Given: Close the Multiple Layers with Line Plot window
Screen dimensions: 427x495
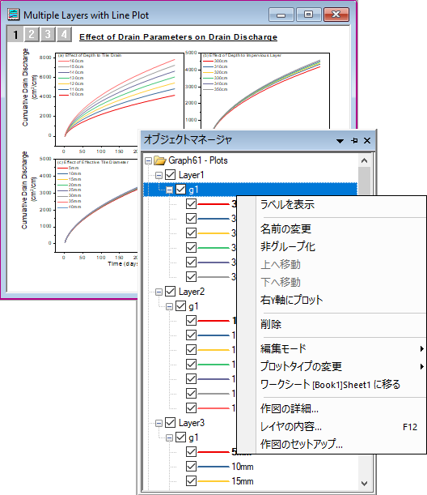Looking at the screenshot, I should click(x=336, y=15).
